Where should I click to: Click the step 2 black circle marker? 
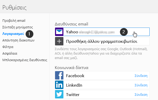[x=124, y=32]
